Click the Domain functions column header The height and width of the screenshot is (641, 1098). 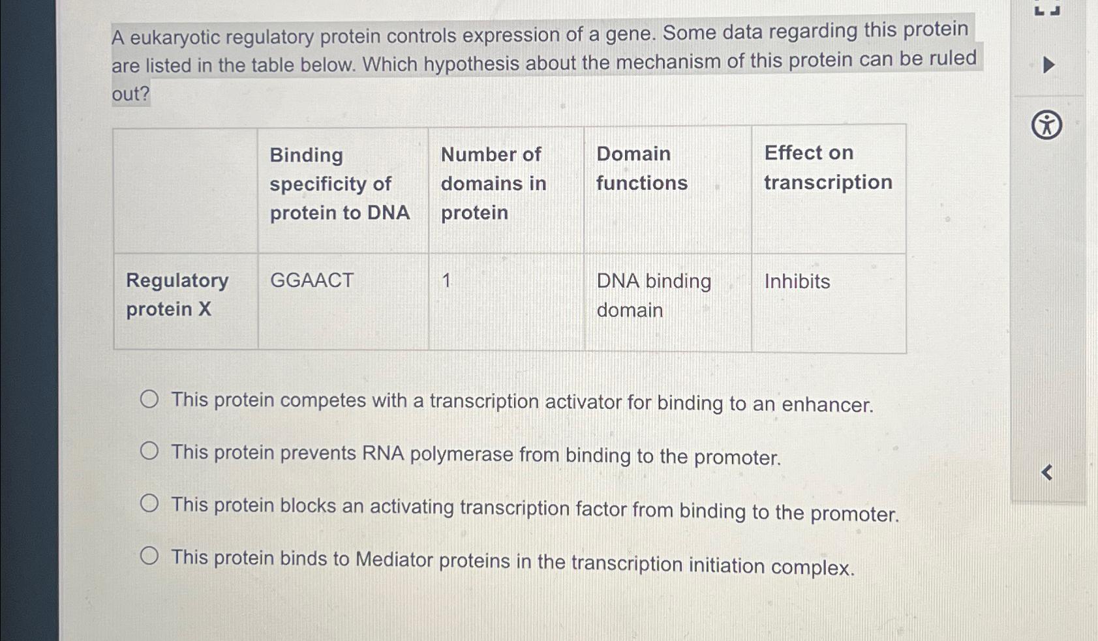(643, 168)
